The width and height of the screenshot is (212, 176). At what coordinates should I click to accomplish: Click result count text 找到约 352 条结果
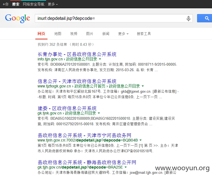pos(52,44)
